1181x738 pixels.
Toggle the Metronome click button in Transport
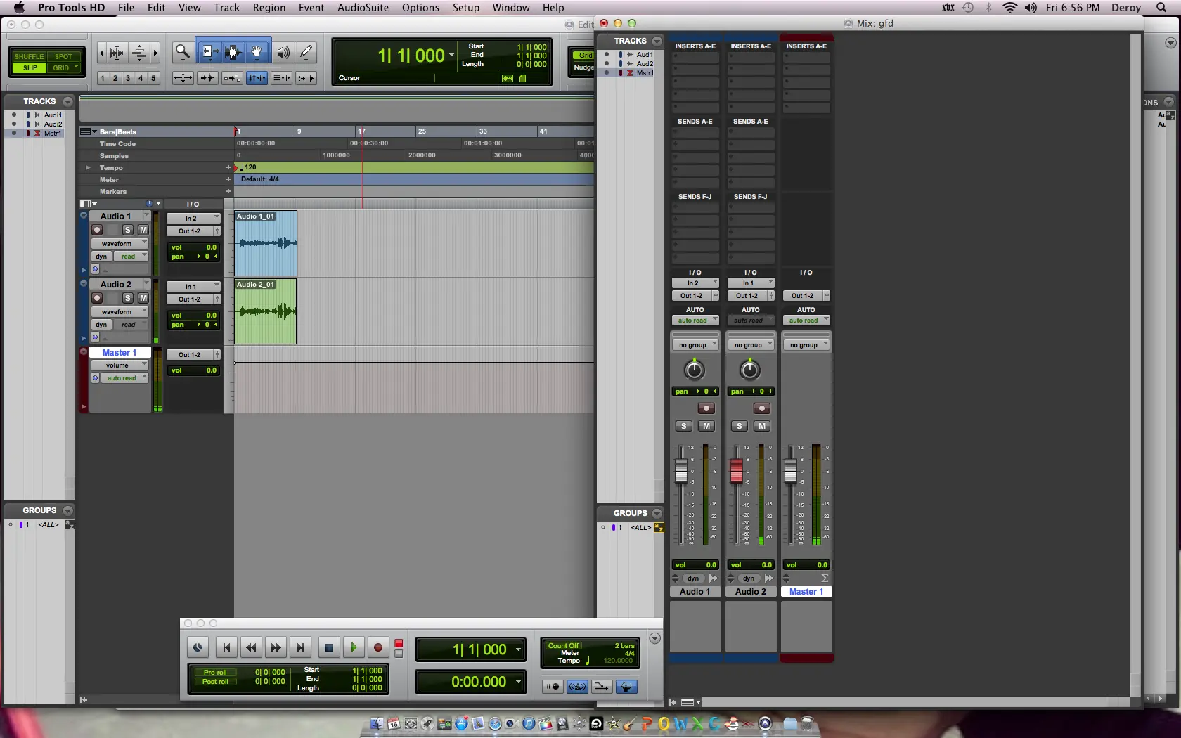point(577,687)
